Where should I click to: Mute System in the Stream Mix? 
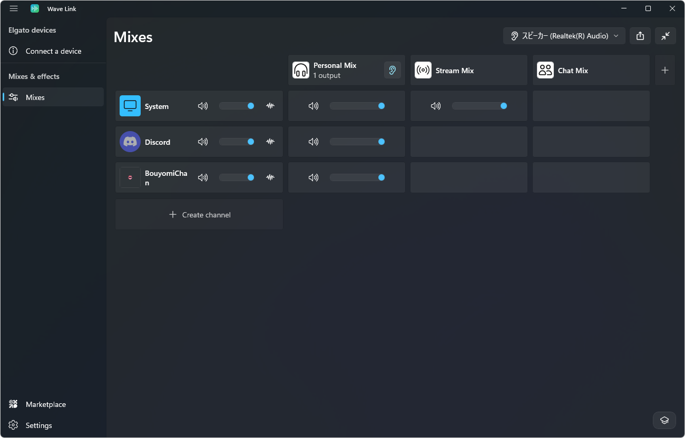(x=436, y=106)
